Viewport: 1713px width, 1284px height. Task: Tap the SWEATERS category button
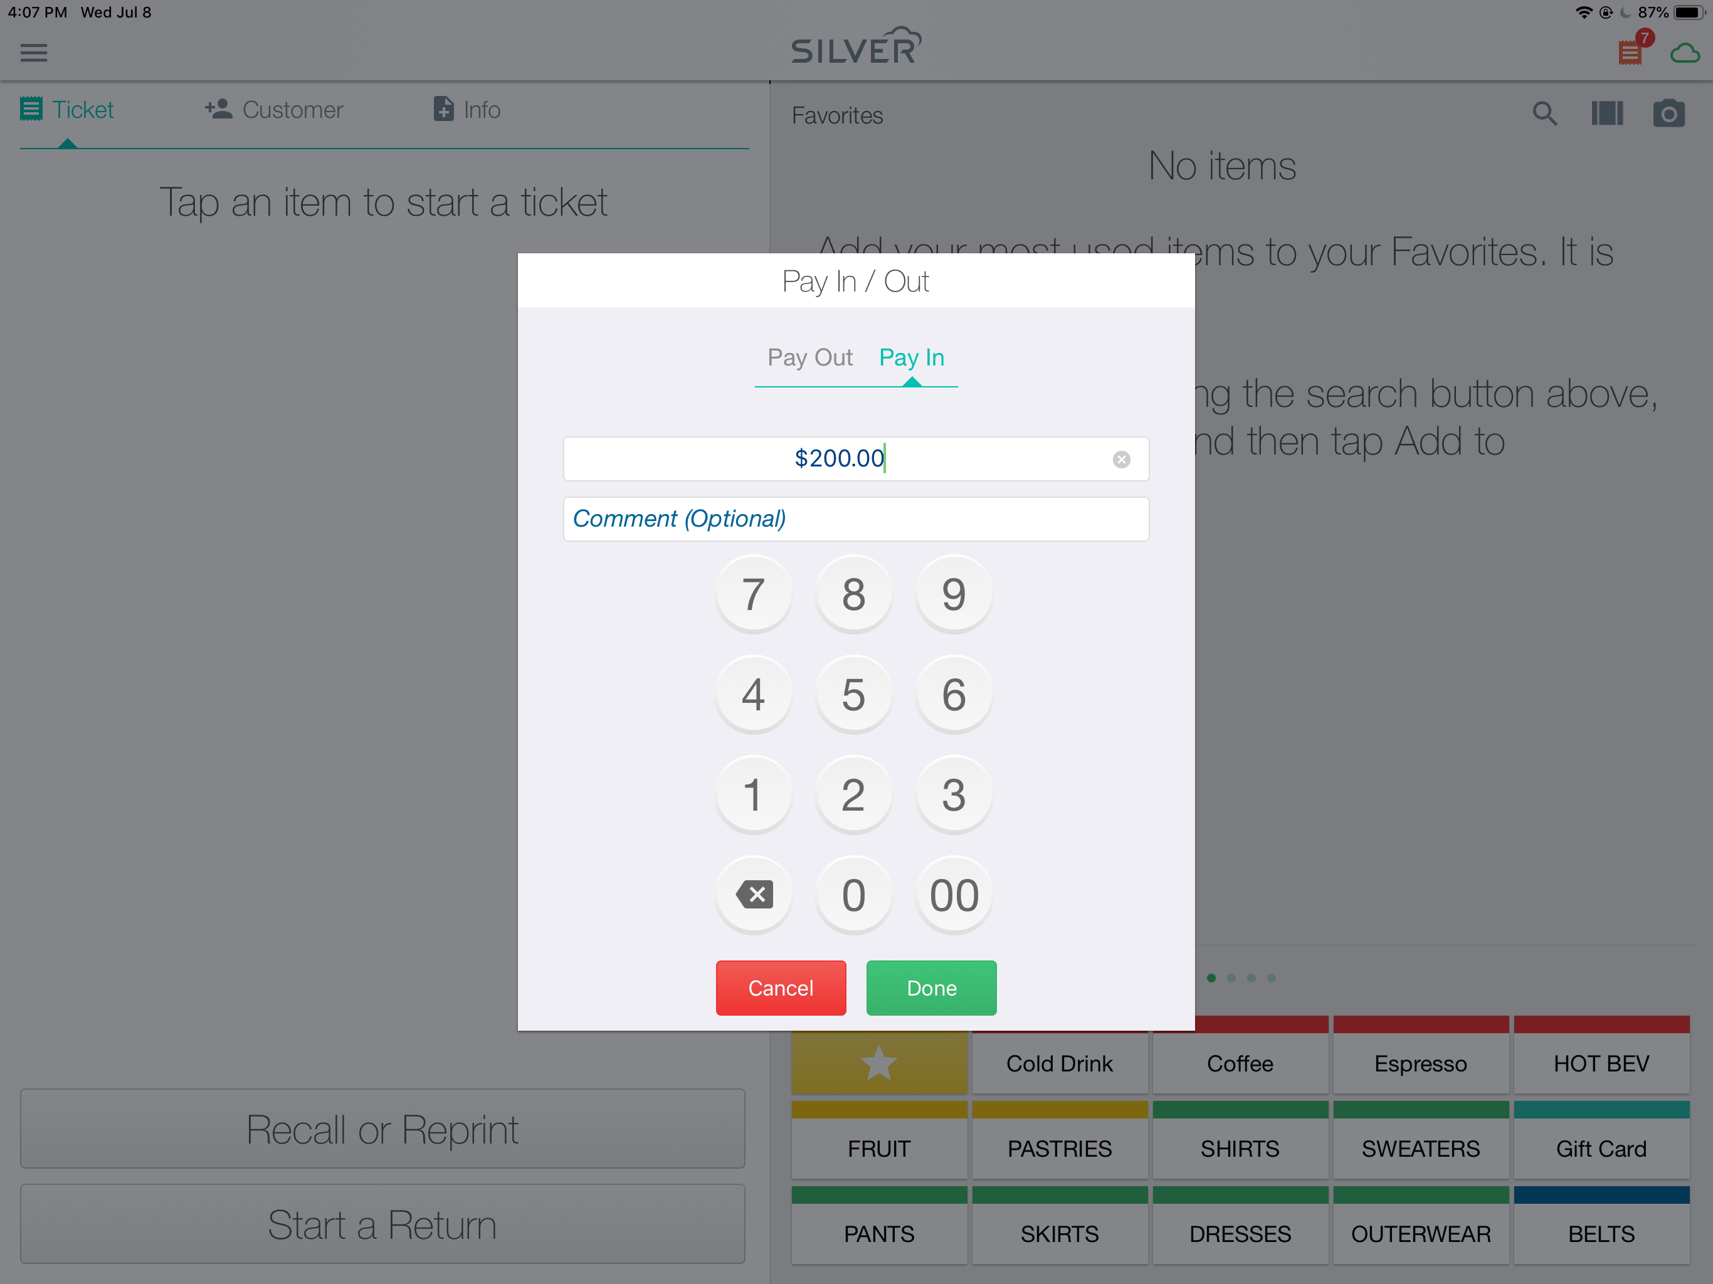[x=1420, y=1149]
